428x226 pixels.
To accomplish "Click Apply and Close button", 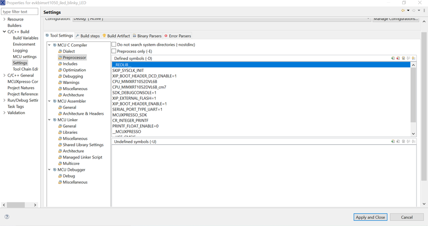I will coord(370,217).
